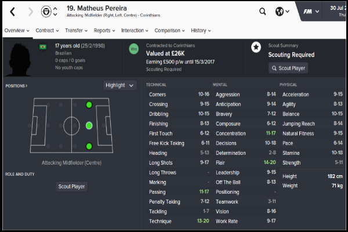The height and width of the screenshot is (232, 348).
Task: Select the centre attacking midfielder pitch dot
Action: (x=89, y=125)
